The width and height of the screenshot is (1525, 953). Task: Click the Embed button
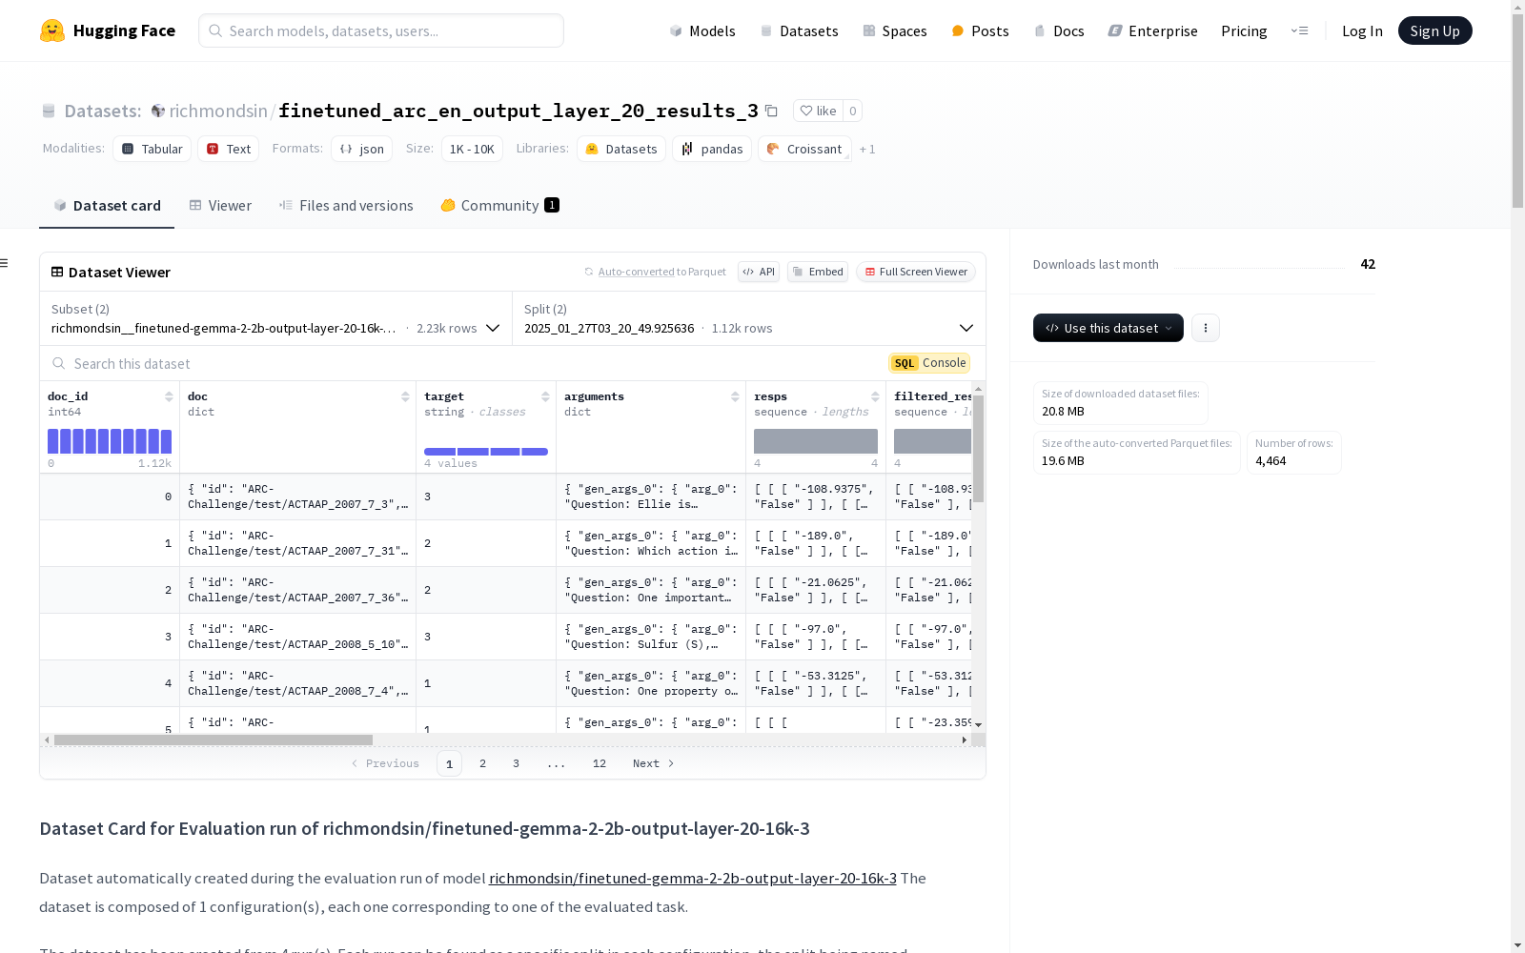(x=818, y=272)
